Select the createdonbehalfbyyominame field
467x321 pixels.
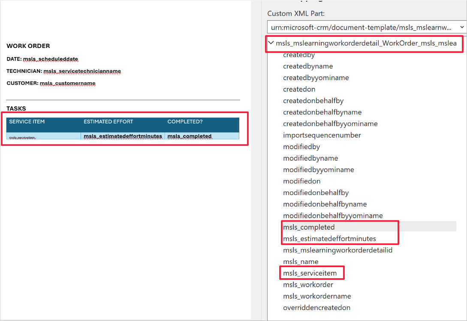[330, 123]
